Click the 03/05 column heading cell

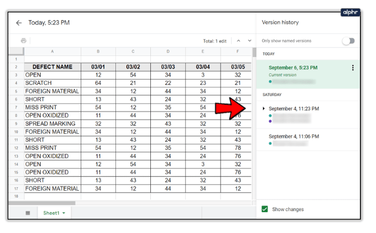(x=237, y=67)
